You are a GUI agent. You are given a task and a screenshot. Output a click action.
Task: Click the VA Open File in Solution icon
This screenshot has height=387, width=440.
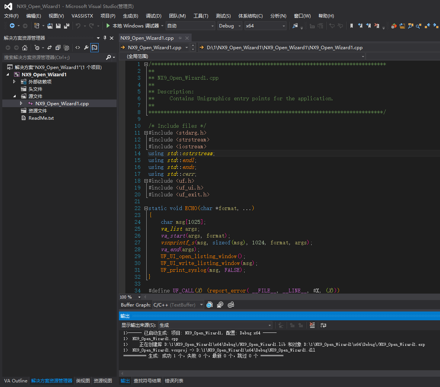click(402, 26)
